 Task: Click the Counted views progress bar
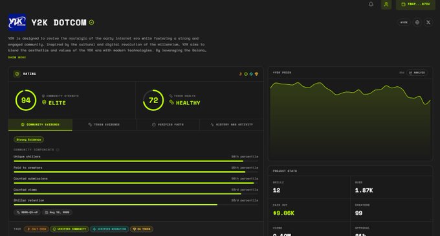(x=136, y=194)
